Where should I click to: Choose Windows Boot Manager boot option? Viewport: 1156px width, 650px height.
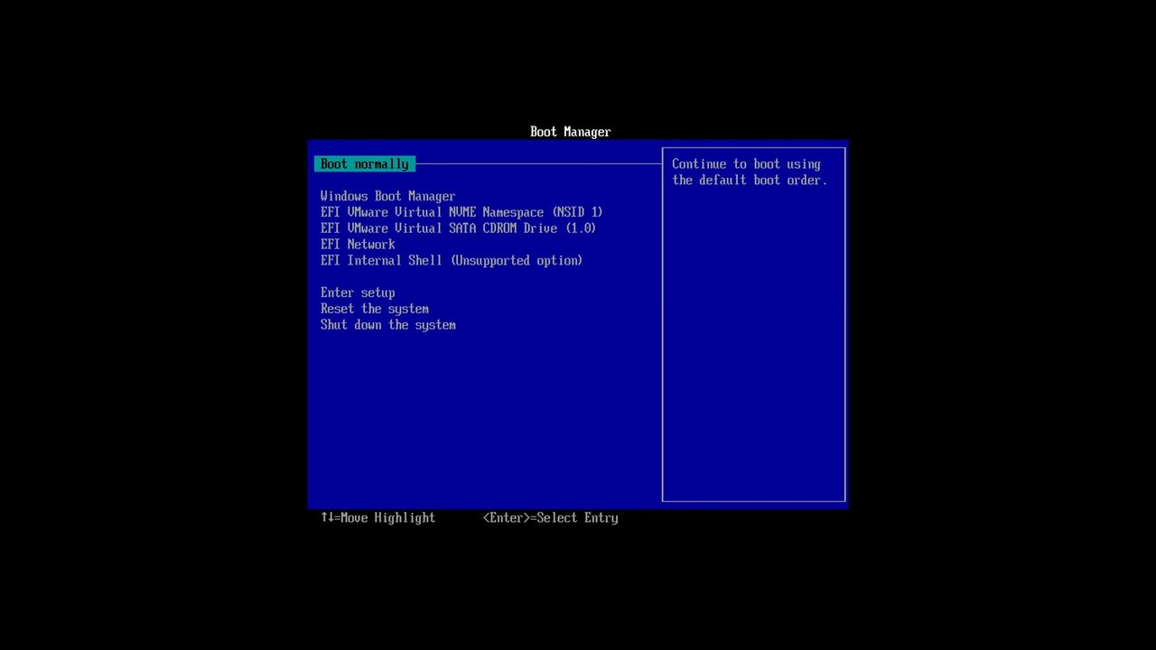pyautogui.click(x=387, y=196)
